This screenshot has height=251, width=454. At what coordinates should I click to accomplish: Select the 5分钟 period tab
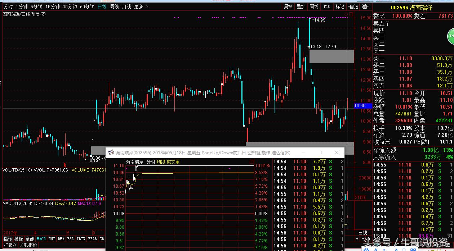(x=36, y=6)
